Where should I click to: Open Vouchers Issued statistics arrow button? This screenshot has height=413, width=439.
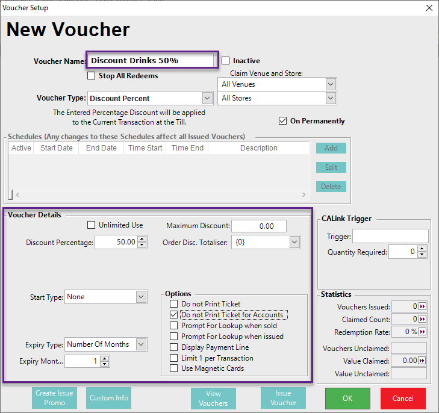[x=422, y=307]
